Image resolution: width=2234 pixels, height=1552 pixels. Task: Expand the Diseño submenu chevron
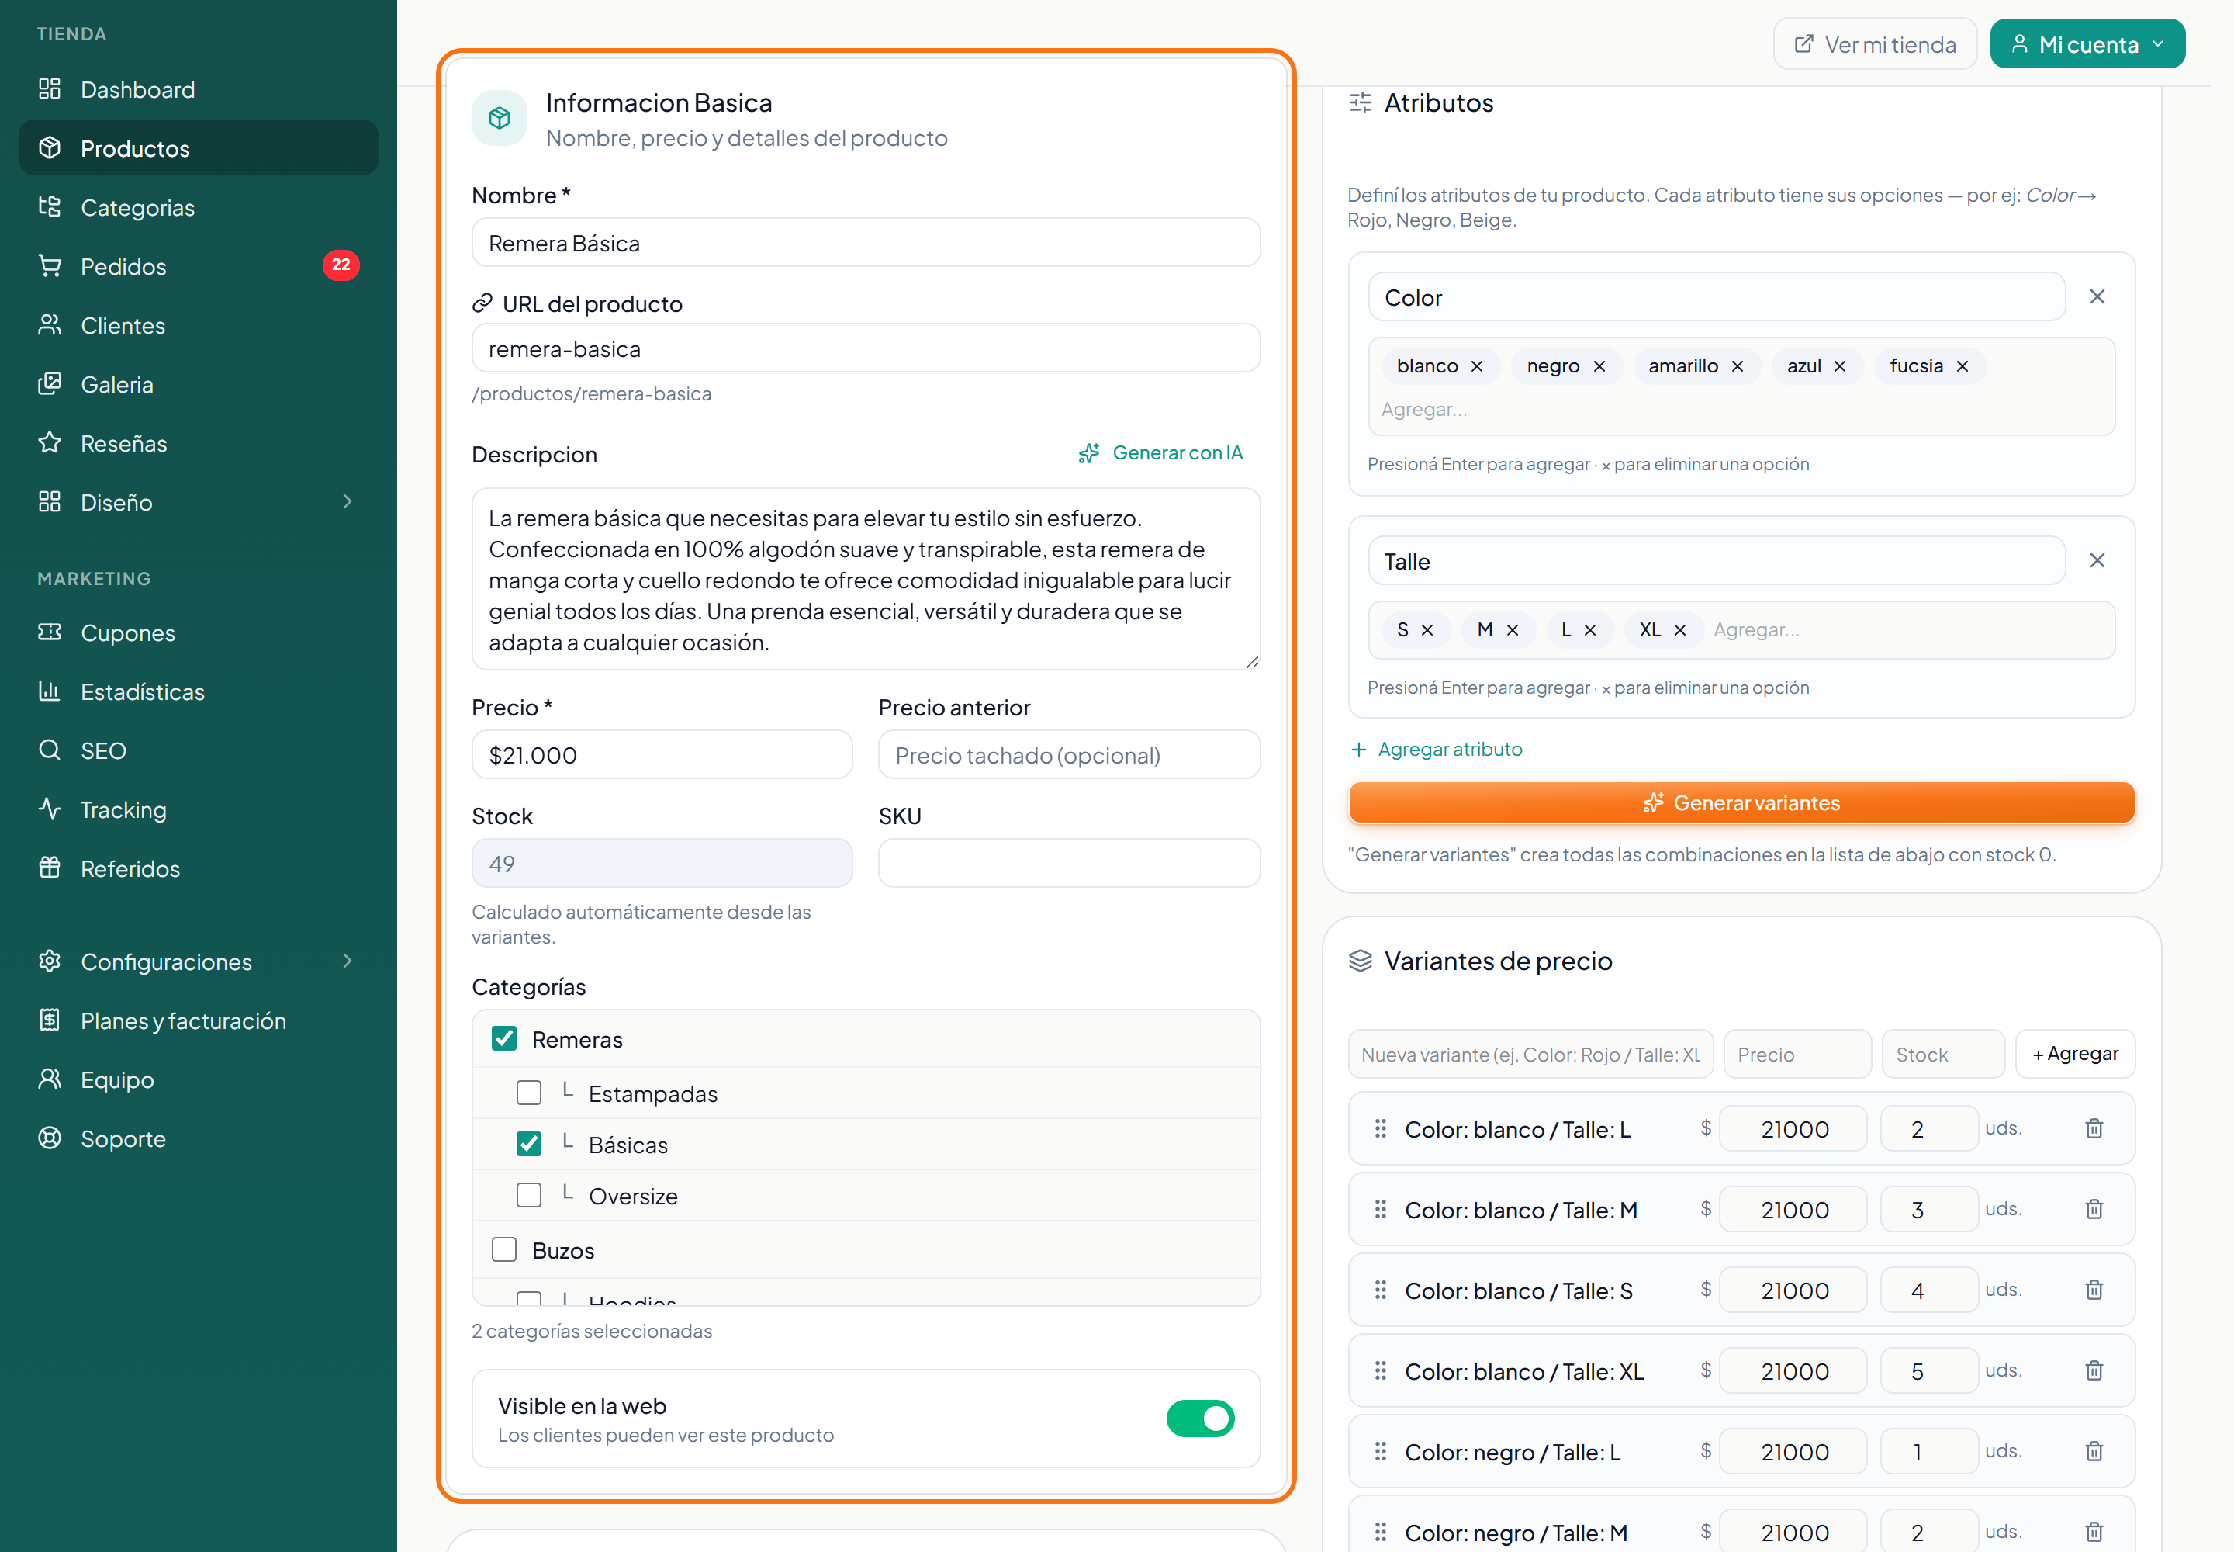[x=347, y=502]
